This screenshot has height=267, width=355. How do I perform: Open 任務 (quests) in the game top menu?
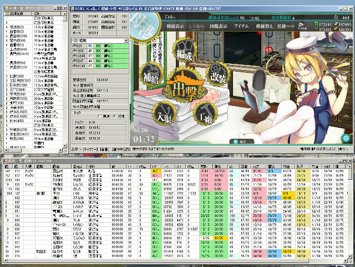tap(286, 26)
